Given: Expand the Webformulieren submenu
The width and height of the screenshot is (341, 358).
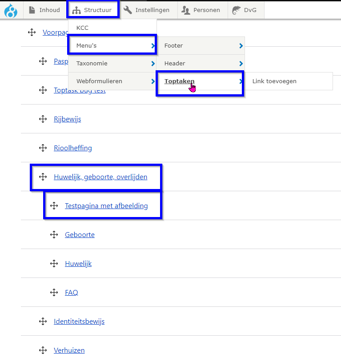Looking at the screenshot, I should click(x=112, y=81).
